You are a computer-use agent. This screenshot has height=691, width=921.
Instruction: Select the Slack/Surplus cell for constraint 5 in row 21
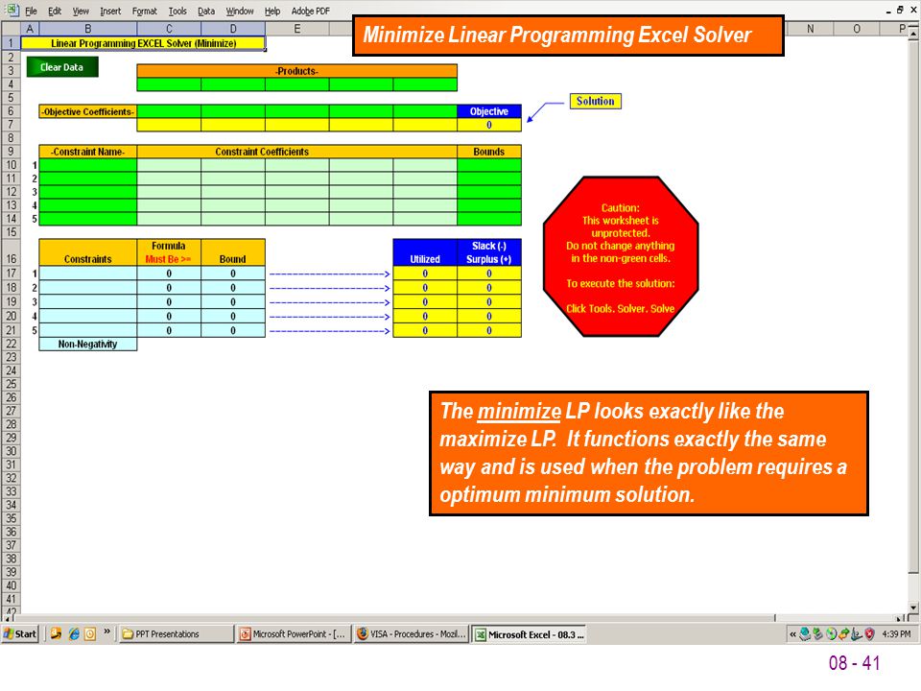tap(488, 330)
